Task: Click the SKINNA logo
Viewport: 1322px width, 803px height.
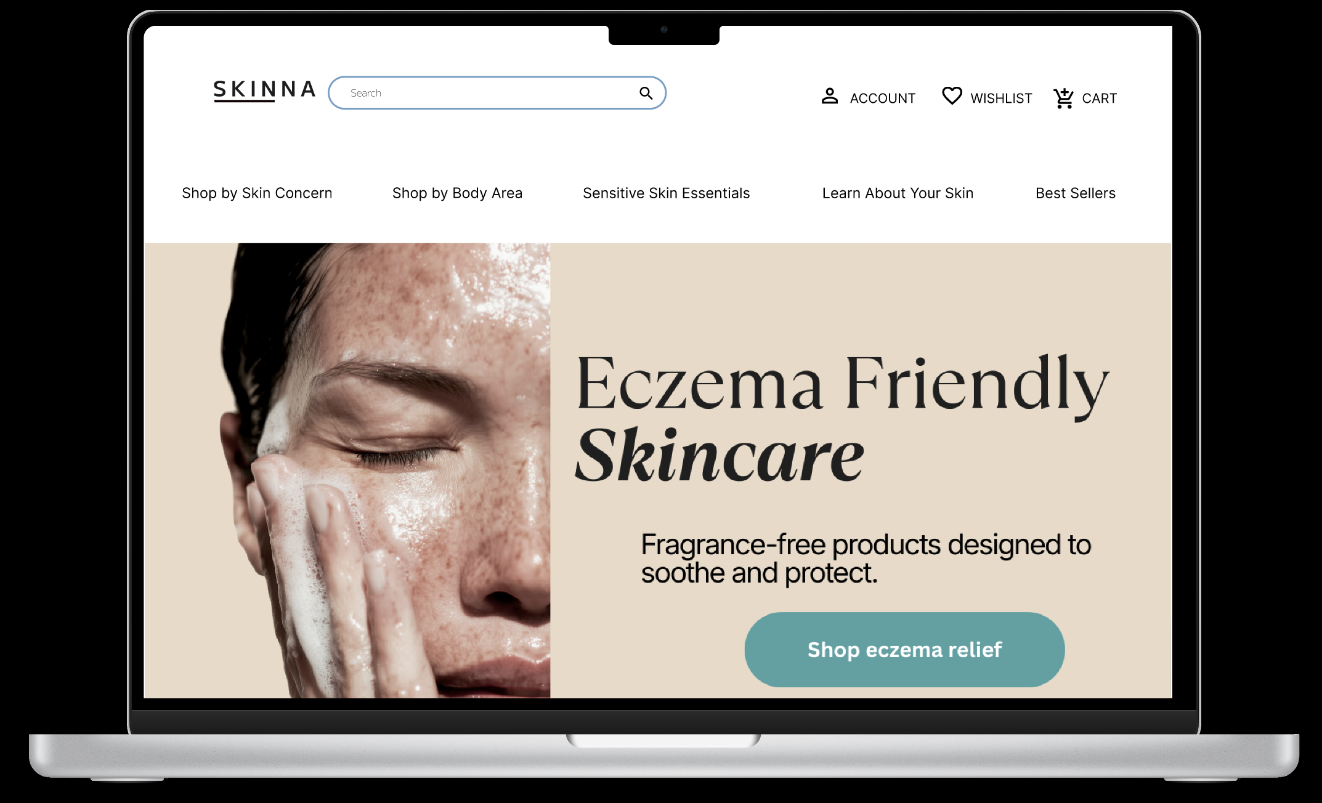Action: click(x=265, y=91)
